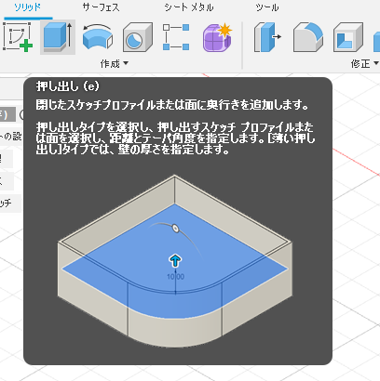Screen dimensions: 380x381
Task: Open the シート メタル tab
Action: pyautogui.click(x=189, y=7)
